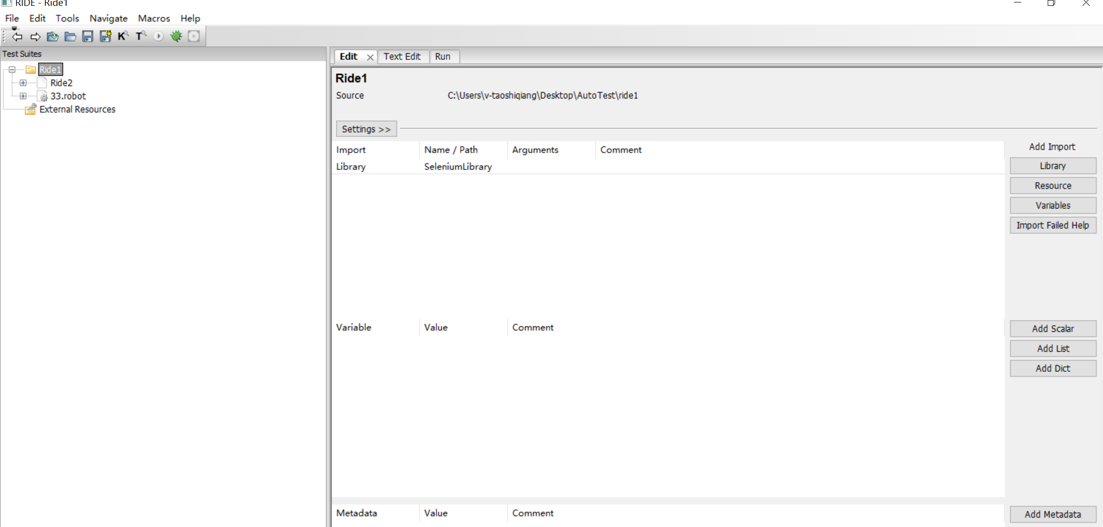Expand the Ride2 tree node
This screenshot has width=1103, height=527.
(23, 82)
